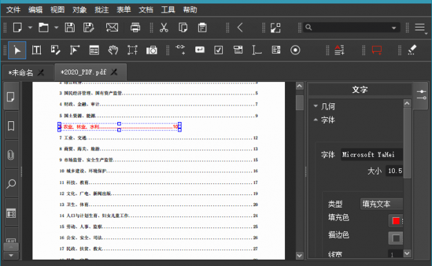The height and width of the screenshot is (266, 432).
Task: Select the Hand pan tool
Action: [113, 50]
